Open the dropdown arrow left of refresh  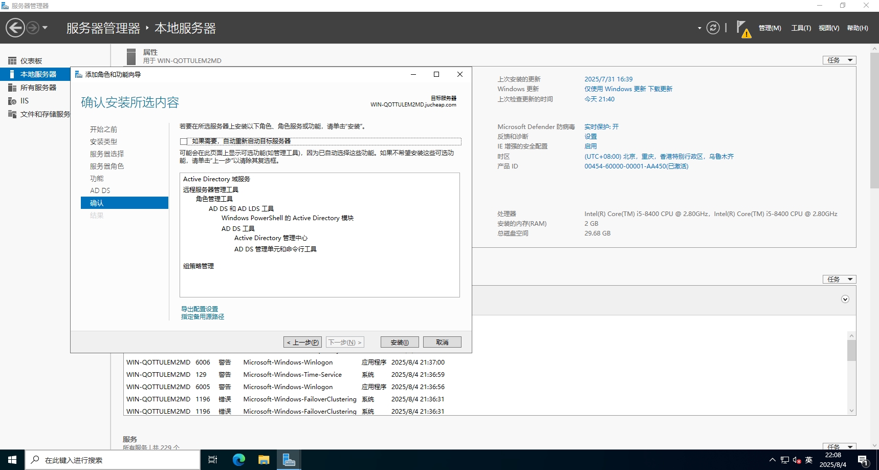click(x=699, y=28)
